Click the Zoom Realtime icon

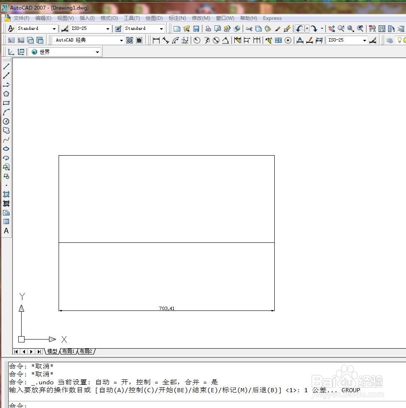(x=341, y=28)
